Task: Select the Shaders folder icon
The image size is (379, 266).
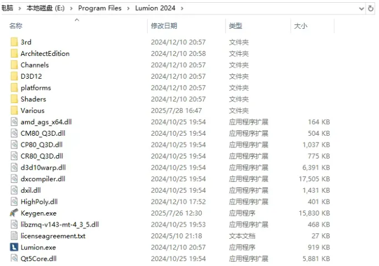Action: 14,99
